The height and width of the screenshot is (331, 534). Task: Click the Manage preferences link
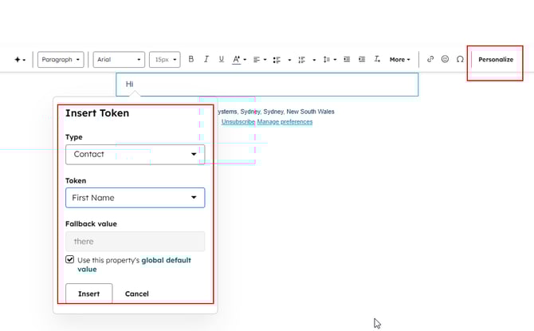[285, 122]
